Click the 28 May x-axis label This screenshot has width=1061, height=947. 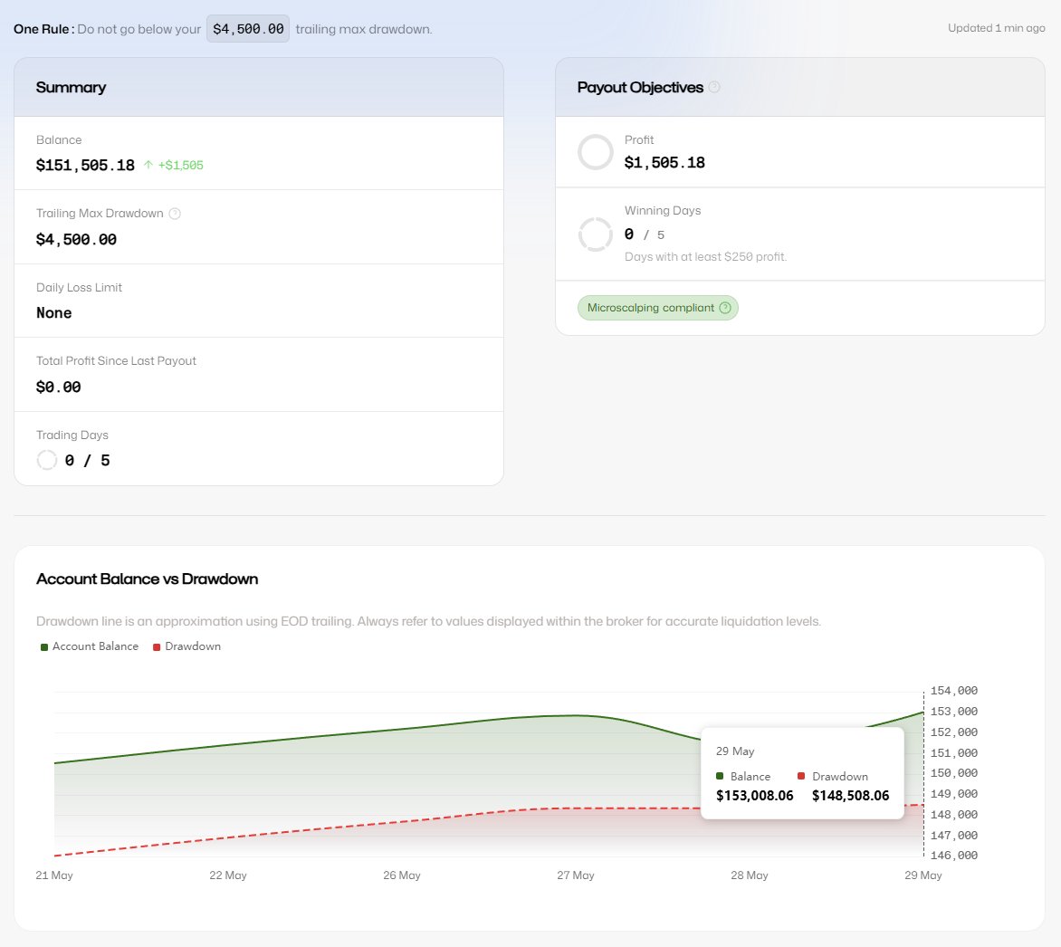pos(750,875)
